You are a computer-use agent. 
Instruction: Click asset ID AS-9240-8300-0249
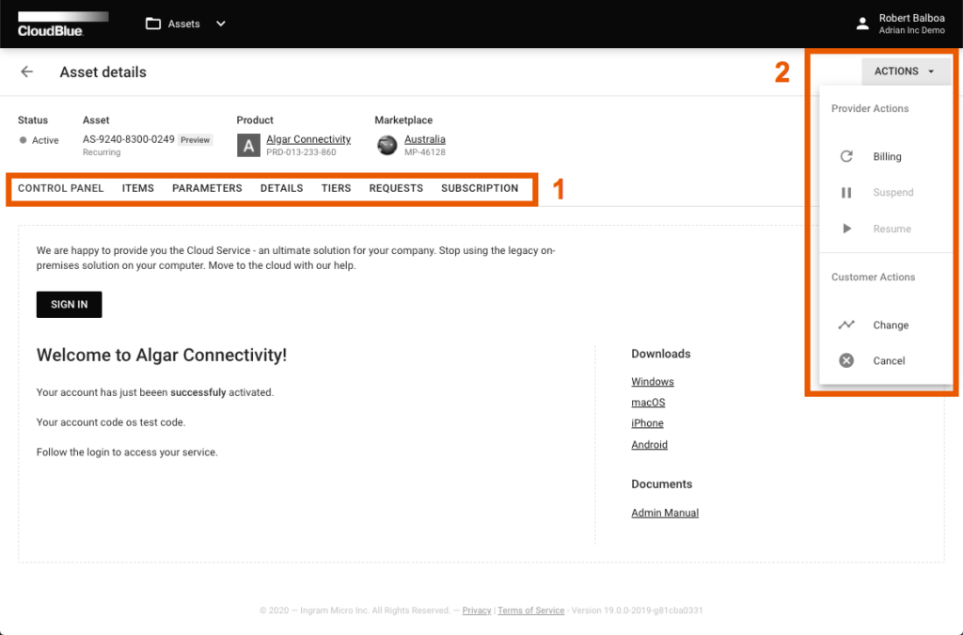click(x=128, y=139)
